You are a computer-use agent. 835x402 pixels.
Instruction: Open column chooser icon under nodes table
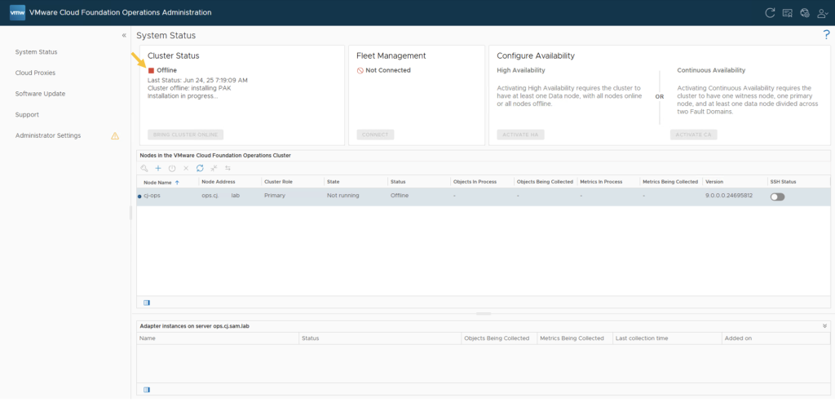147,303
